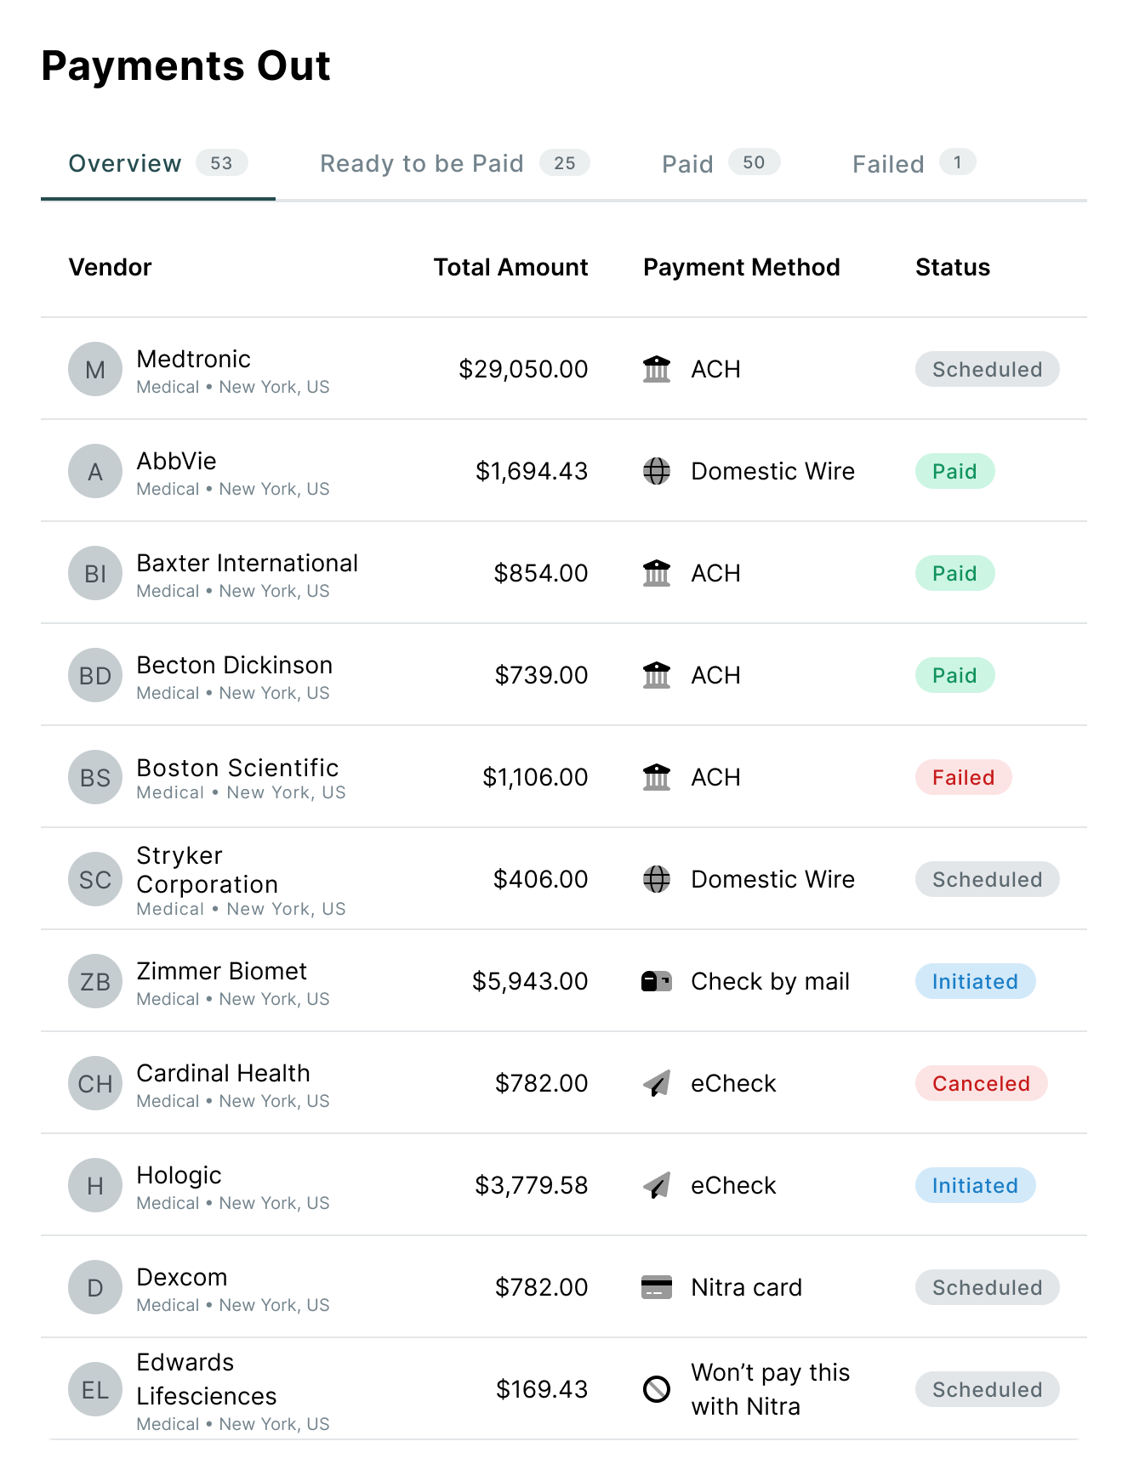The image size is (1128, 1481).
Task: Click the bank icon in Becton Dickinson row
Action: pos(657,675)
